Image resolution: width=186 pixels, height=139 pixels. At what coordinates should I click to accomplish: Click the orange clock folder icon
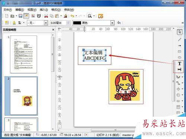coord(100,16)
